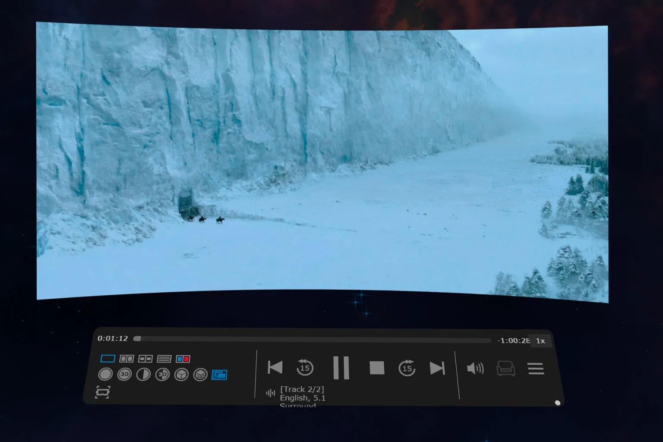Click the Track 2/2 English audio label
Screen dimensions: 663x442
pyautogui.click(x=303, y=397)
